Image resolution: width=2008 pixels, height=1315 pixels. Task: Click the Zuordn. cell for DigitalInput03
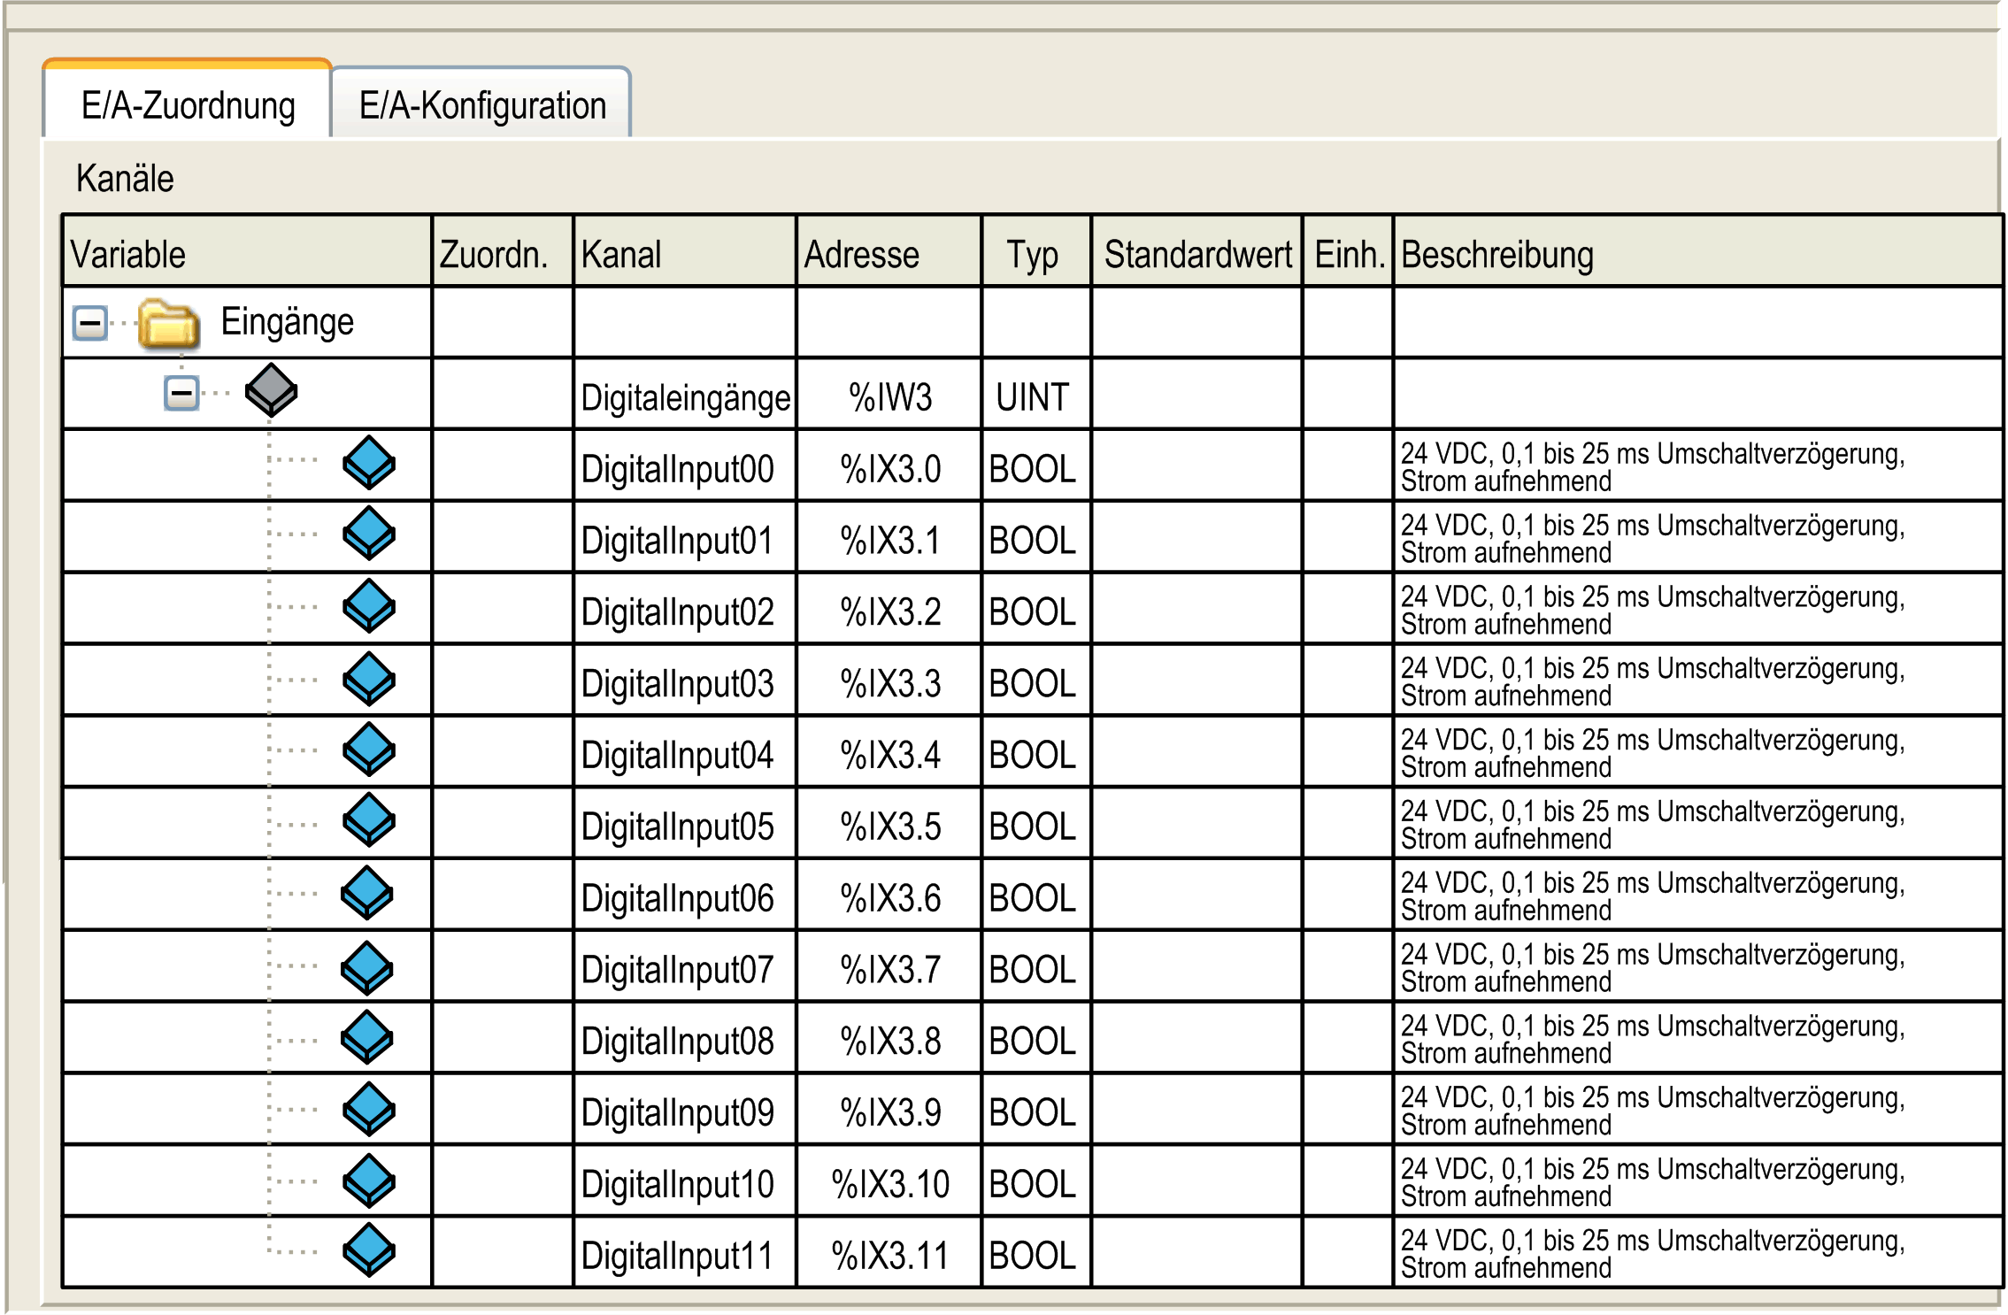pos(503,681)
